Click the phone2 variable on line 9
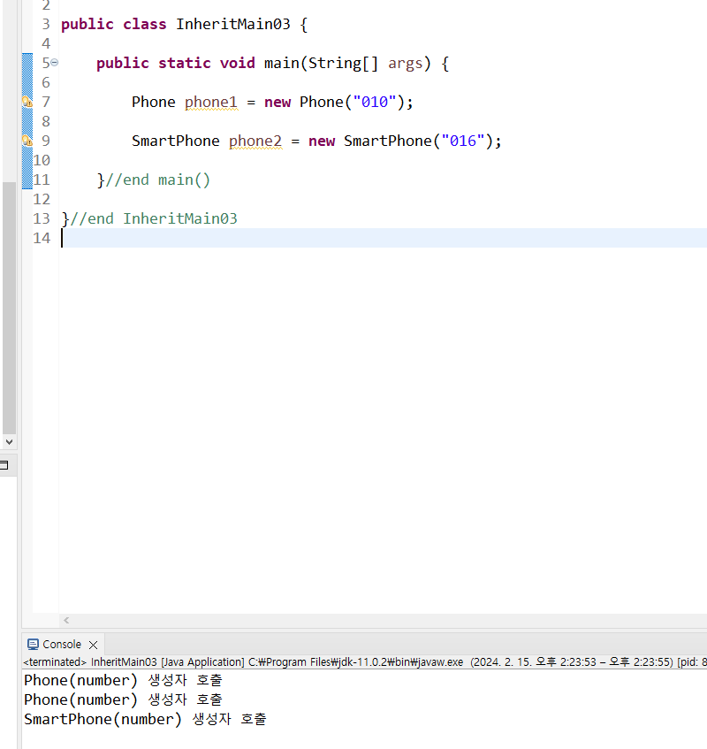This screenshot has width=707, height=749. coord(255,141)
